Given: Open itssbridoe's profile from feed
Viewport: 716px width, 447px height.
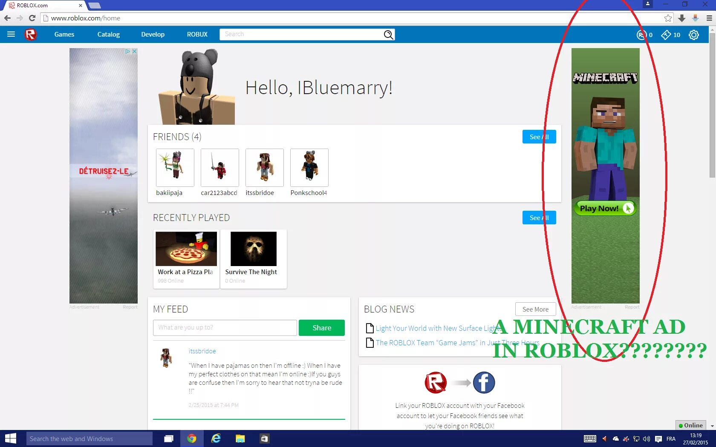Looking at the screenshot, I should click(x=202, y=351).
